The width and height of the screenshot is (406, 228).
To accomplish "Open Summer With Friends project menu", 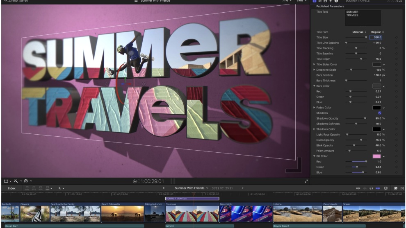I will [192, 188].
